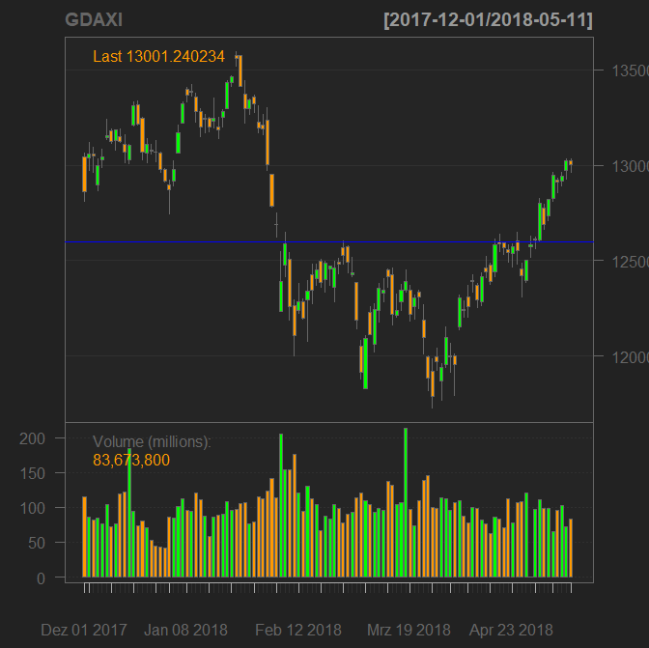Click the 12000 price axis label
Viewport: 649px width, 648px height.
(x=619, y=357)
